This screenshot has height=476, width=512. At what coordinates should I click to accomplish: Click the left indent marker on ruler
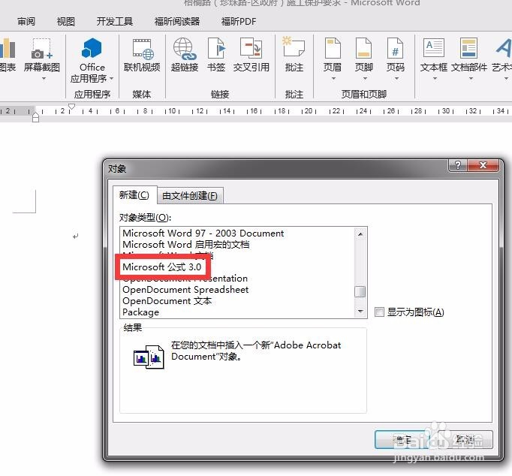(x=35, y=116)
